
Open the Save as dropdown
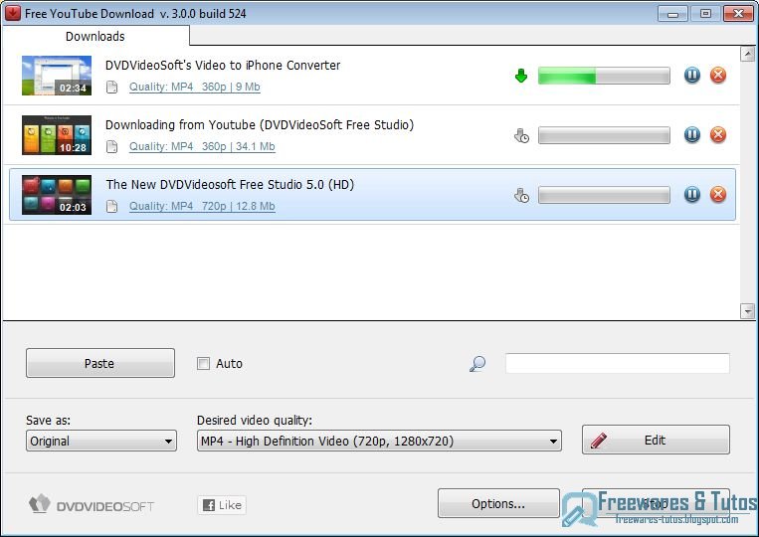click(101, 441)
